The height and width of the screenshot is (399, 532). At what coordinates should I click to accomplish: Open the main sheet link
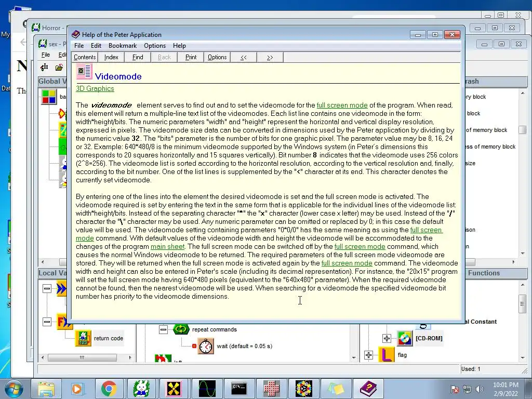coord(168,247)
